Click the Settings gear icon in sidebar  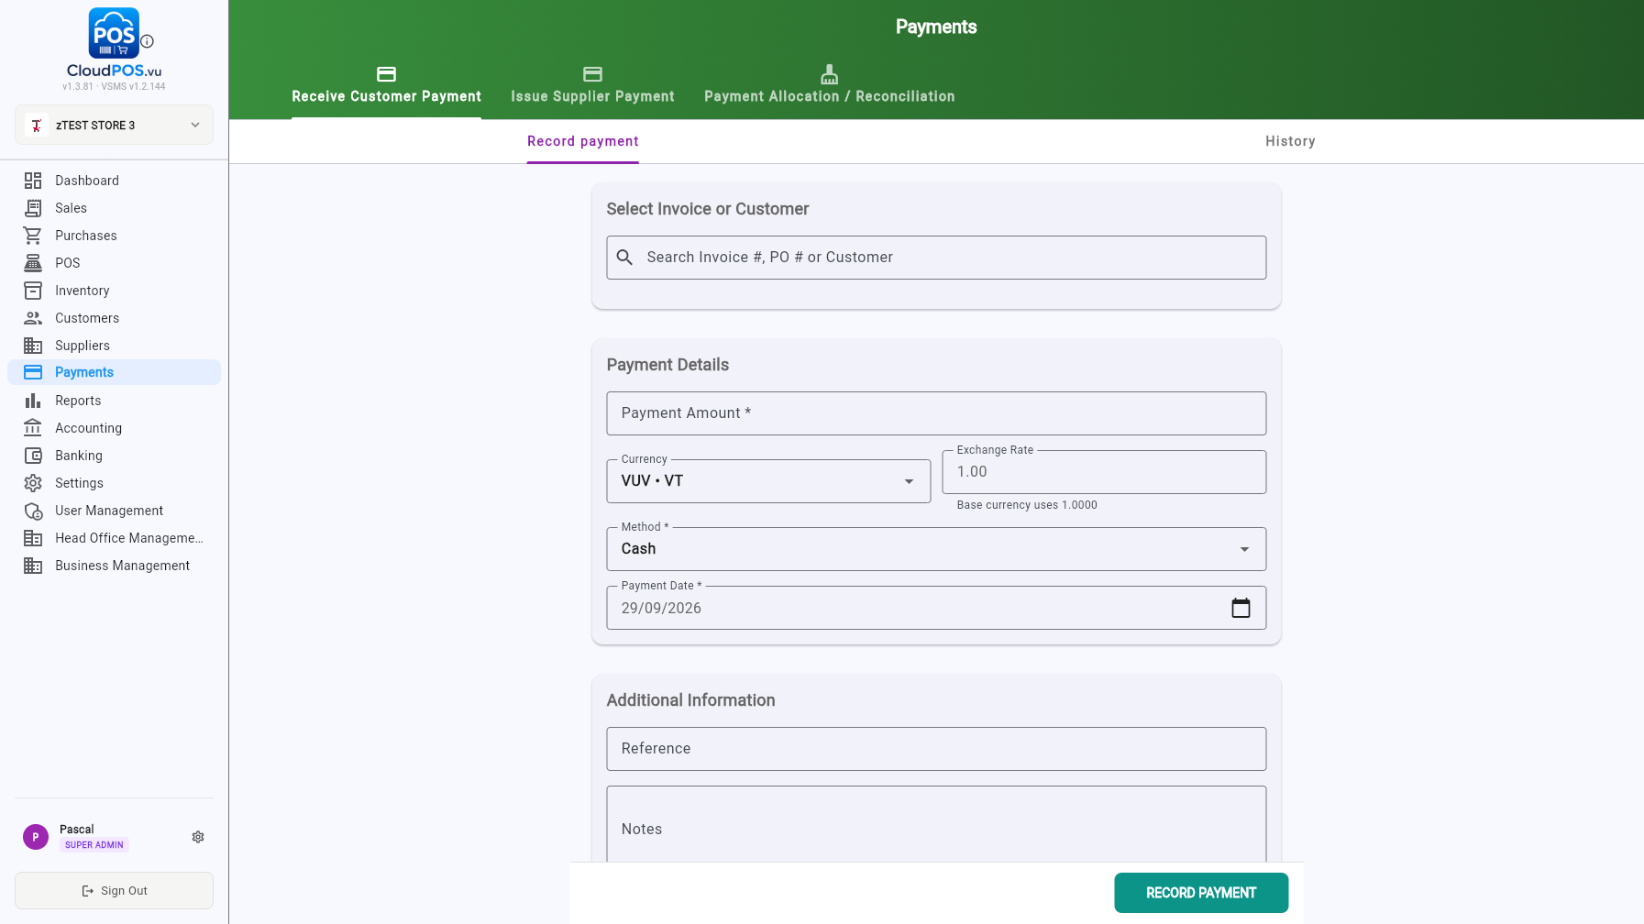[33, 483]
